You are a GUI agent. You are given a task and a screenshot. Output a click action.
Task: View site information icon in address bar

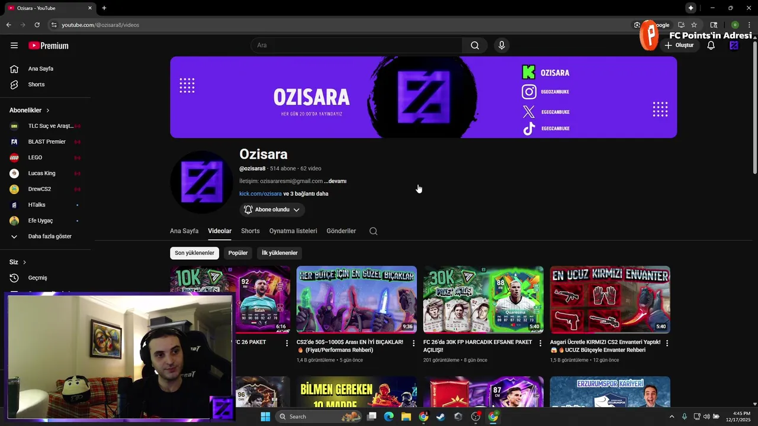[54, 25]
